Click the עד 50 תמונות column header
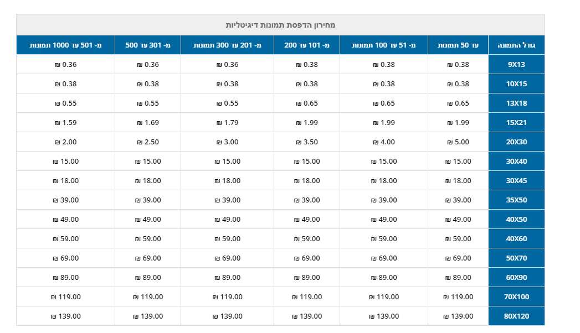The height and width of the screenshot is (333, 580). 458,45
